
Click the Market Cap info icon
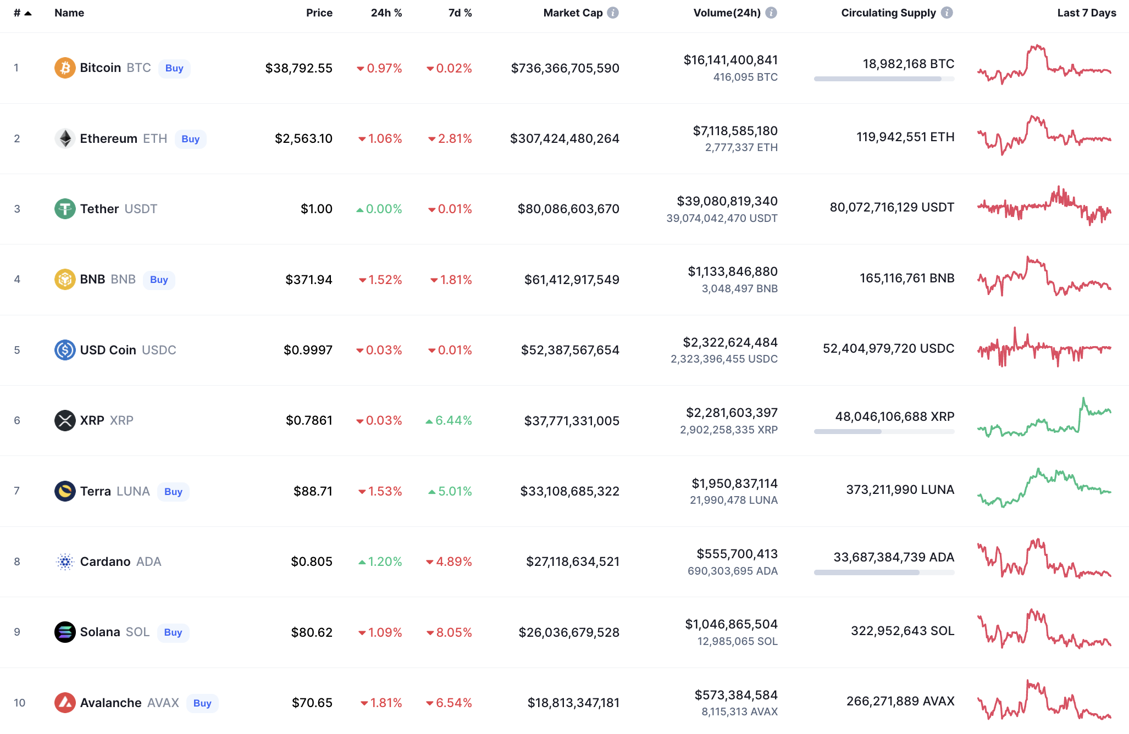click(613, 13)
